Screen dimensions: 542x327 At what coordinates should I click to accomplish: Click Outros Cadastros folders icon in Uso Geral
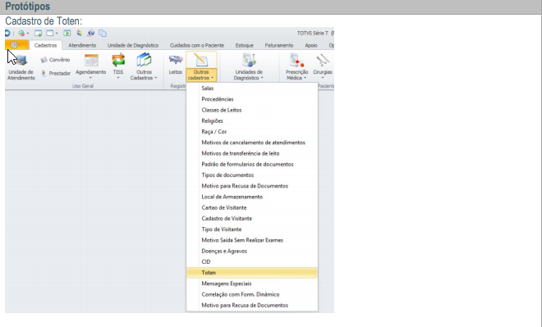144,60
